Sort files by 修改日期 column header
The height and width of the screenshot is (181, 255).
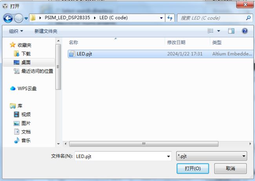point(176,43)
